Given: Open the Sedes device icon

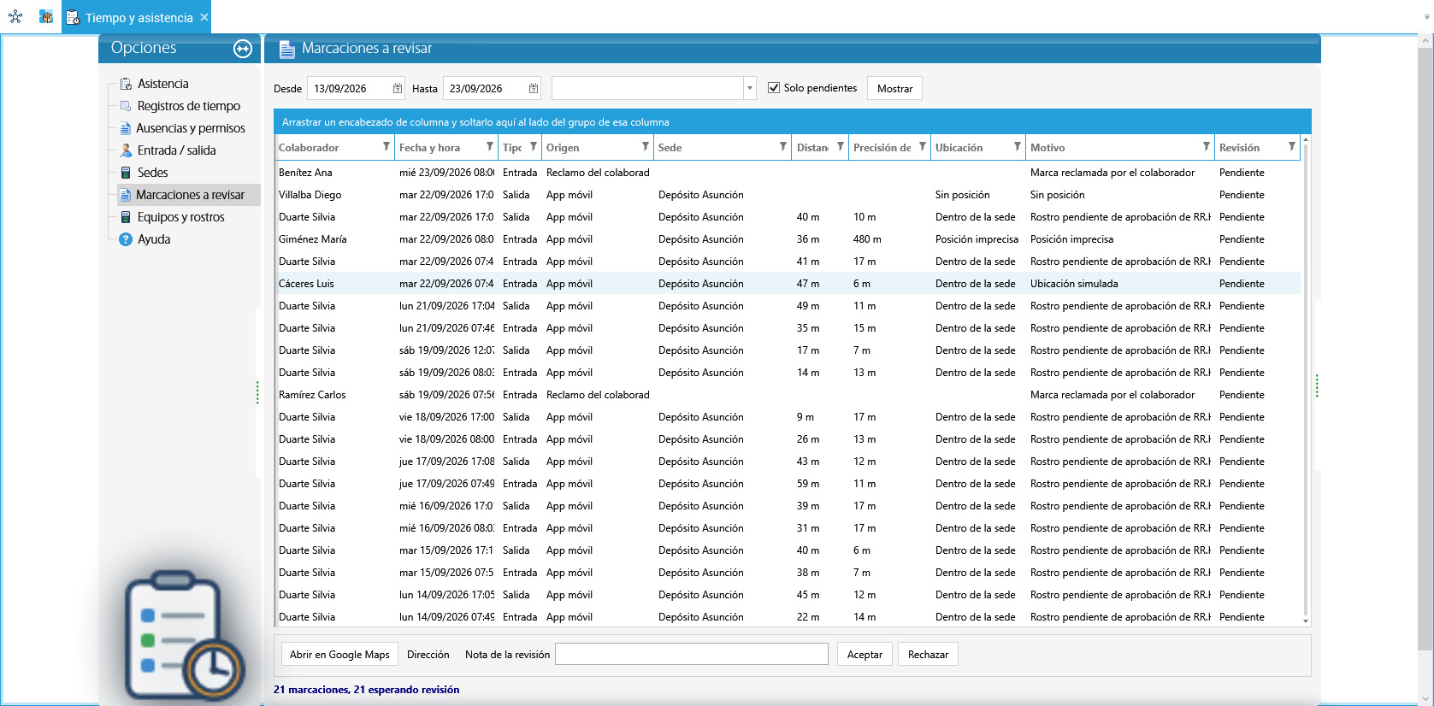Looking at the screenshot, I should [126, 173].
